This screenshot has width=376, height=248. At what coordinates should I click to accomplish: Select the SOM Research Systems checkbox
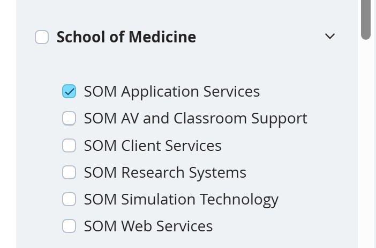click(x=69, y=172)
